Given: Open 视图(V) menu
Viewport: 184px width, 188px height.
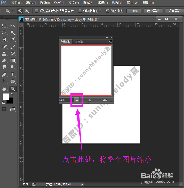Looking at the screenshot, I should click(117, 3).
